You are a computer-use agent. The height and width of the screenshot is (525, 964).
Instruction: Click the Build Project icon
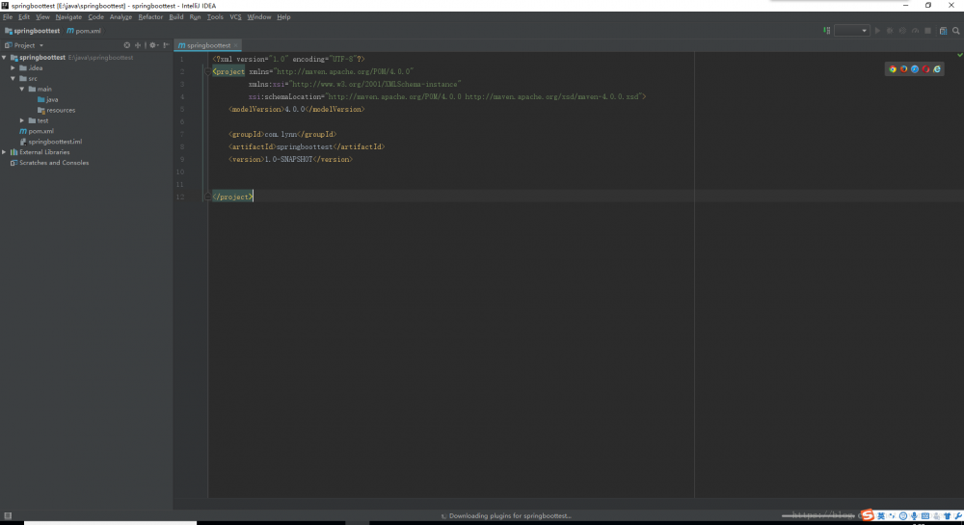(826, 31)
